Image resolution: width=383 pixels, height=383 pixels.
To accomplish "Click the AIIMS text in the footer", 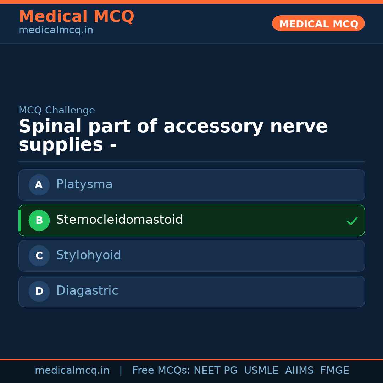I will 299,371.
